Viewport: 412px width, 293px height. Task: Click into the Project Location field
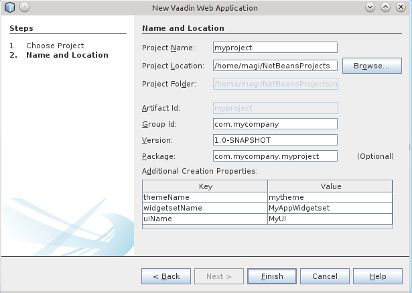[275, 66]
